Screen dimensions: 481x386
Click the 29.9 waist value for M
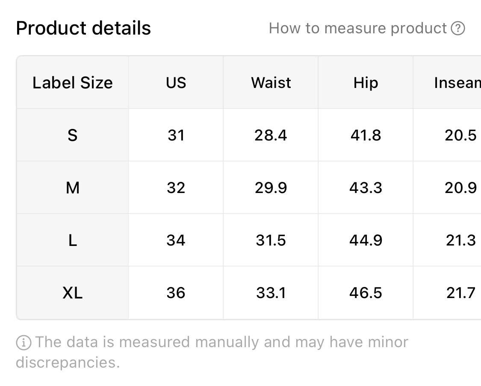pyautogui.click(x=271, y=188)
